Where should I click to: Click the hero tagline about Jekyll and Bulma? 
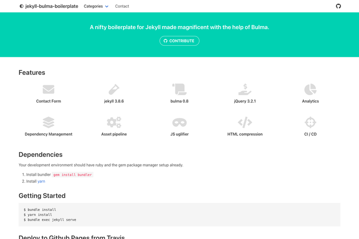click(179, 27)
